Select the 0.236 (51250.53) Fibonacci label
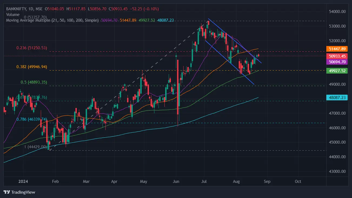This screenshot has width=352, height=198. pyautogui.click(x=32, y=48)
